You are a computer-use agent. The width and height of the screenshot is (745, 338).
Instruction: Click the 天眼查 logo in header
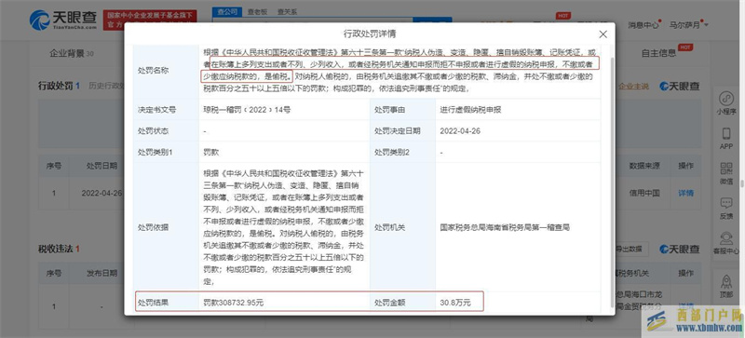tap(63, 20)
